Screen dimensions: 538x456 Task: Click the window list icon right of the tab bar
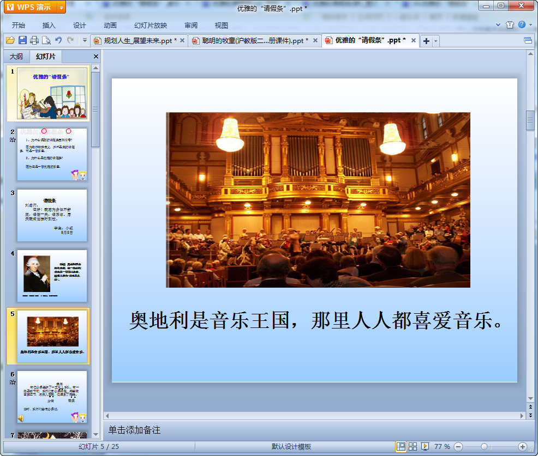point(528,41)
